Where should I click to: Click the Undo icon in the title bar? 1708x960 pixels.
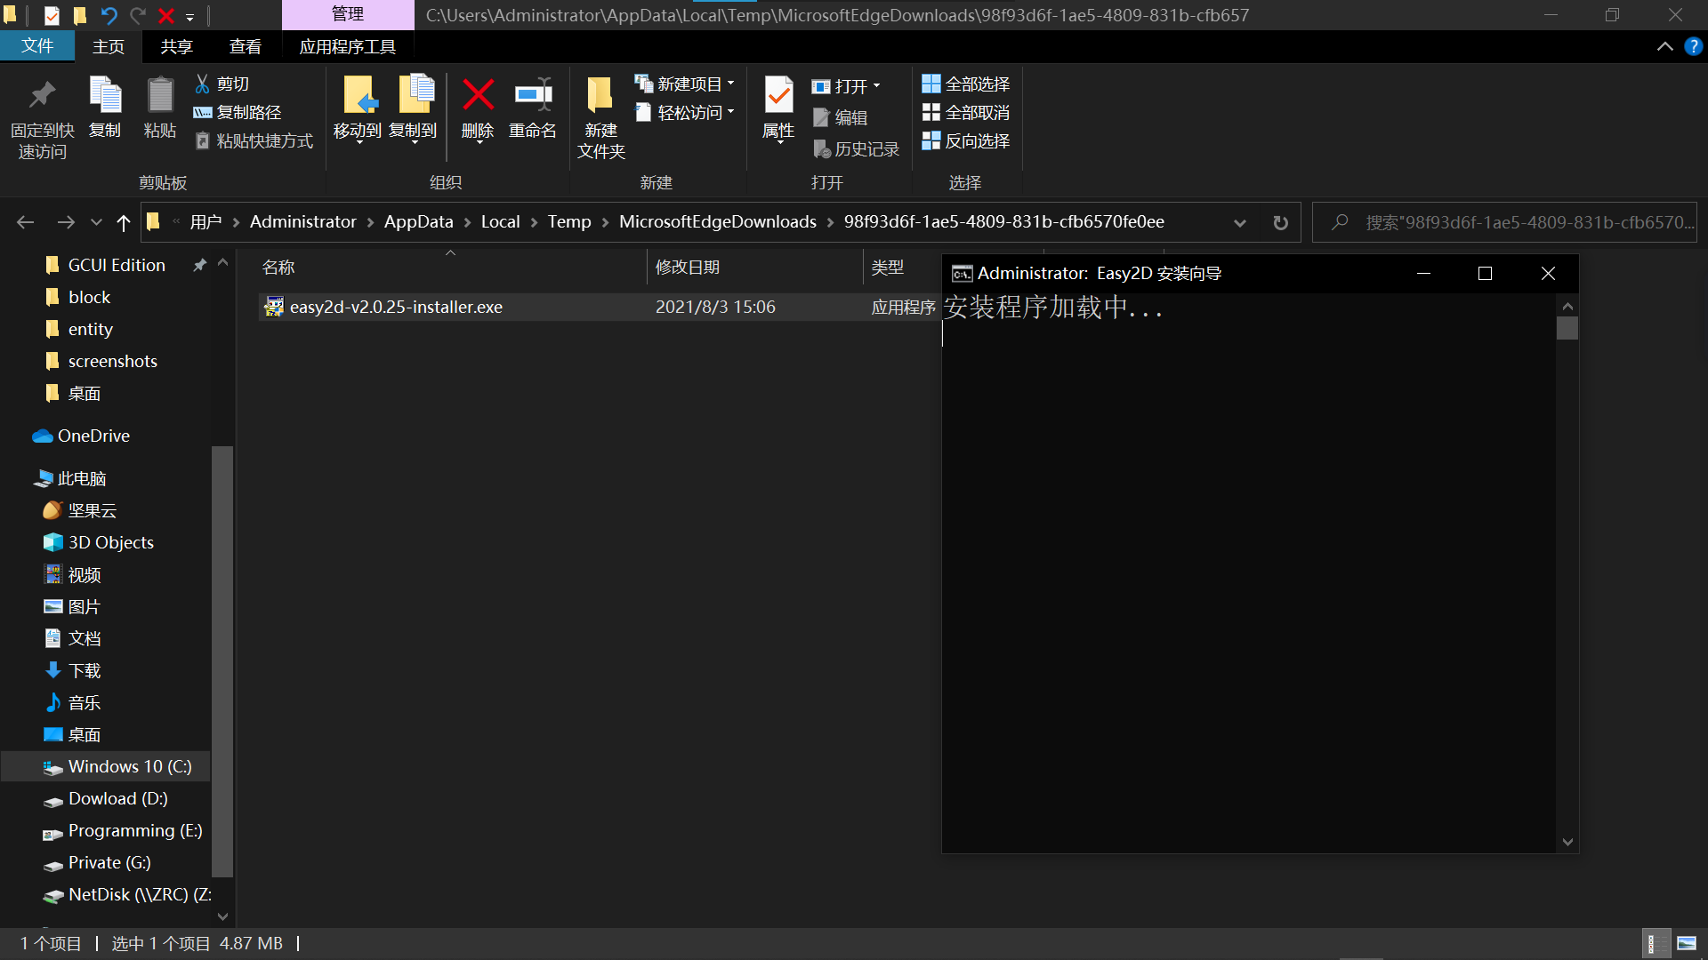(x=109, y=15)
